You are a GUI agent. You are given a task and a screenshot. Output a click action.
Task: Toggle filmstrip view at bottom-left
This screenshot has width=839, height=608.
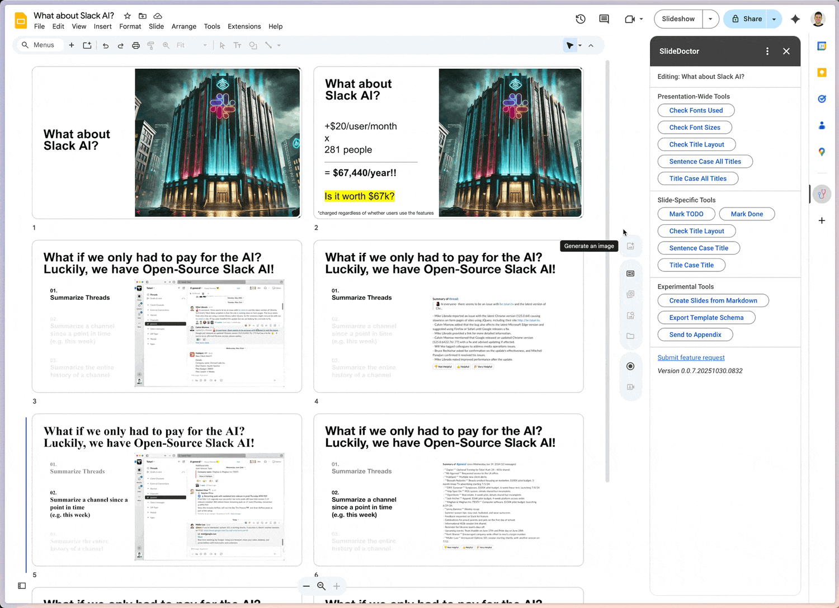[22, 586]
